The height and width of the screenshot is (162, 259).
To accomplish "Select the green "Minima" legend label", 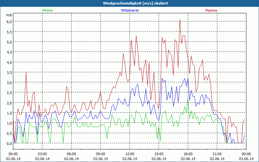I will (47, 10).
